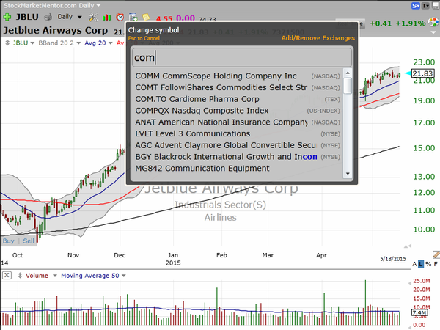Select COM.TO Cardiome Pharma Corp result

click(238, 99)
